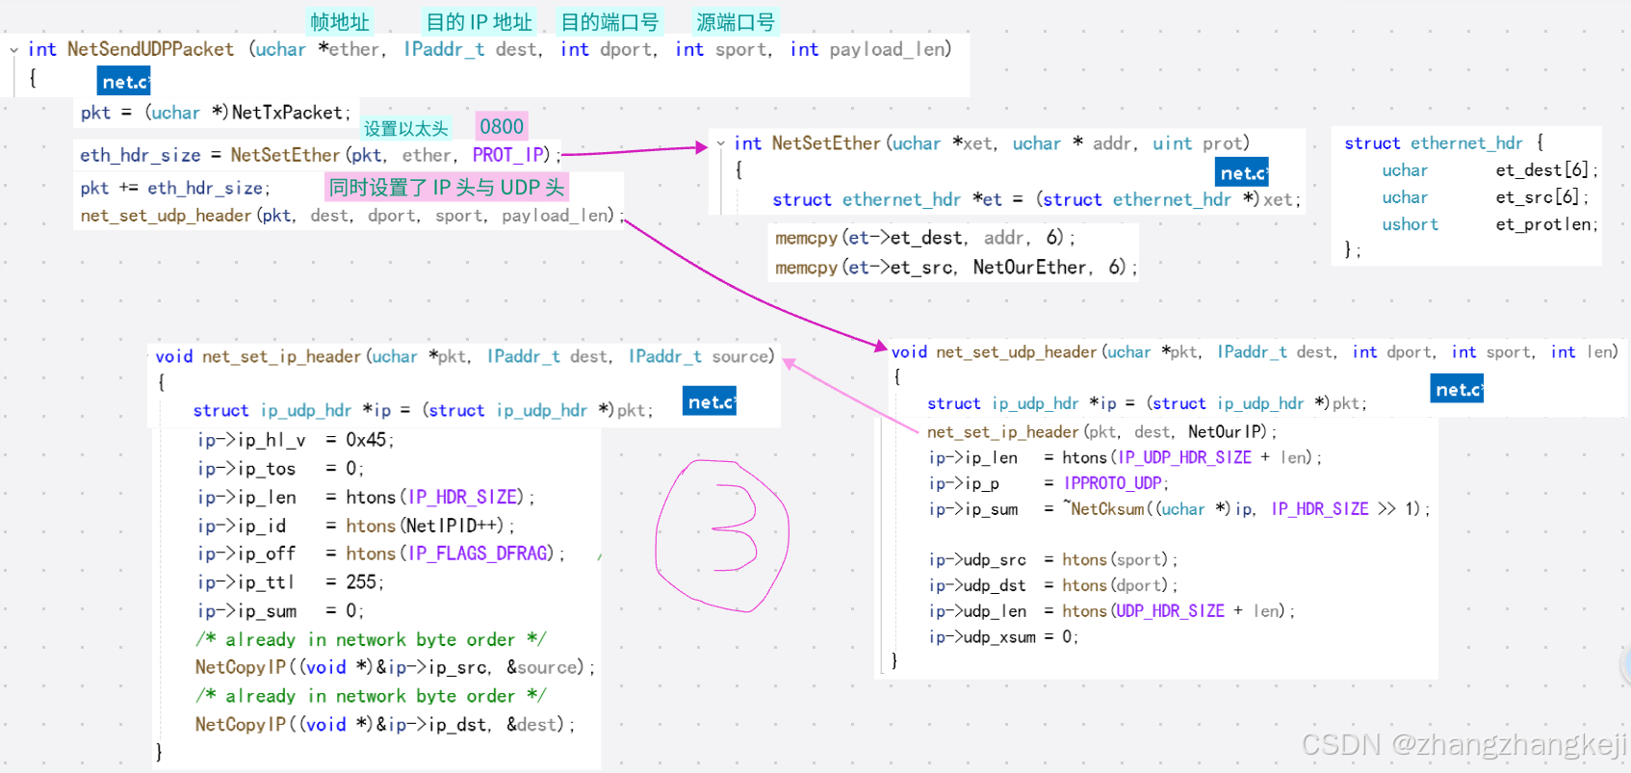Viewport: 1631px width, 773px height.
Task: Click the eth_hdr_size = NetSetEther call line
Action: pos(320,155)
